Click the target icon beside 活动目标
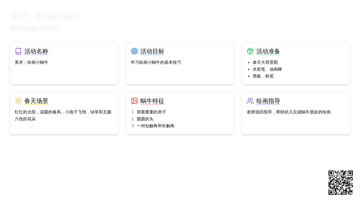Image resolution: width=360 pixels, height=202 pixels. click(134, 51)
